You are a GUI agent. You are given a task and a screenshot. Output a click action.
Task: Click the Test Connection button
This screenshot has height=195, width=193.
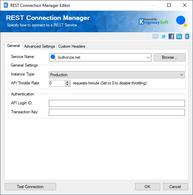click(x=30, y=186)
